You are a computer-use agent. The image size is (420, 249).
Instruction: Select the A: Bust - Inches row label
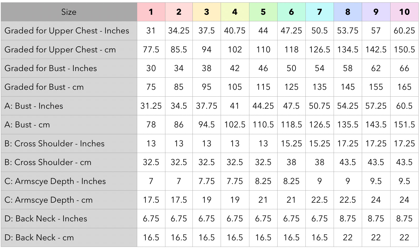pyautogui.click(x=34, y=106)
